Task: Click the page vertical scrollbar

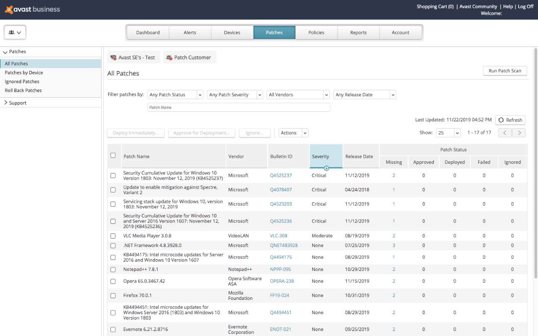Action: [x=535, y=164]
